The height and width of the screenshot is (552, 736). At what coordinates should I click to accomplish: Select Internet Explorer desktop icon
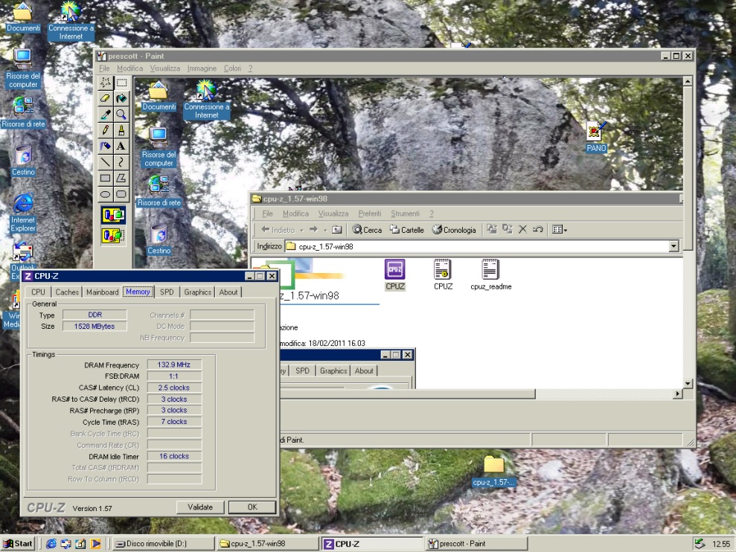[23, 213]
